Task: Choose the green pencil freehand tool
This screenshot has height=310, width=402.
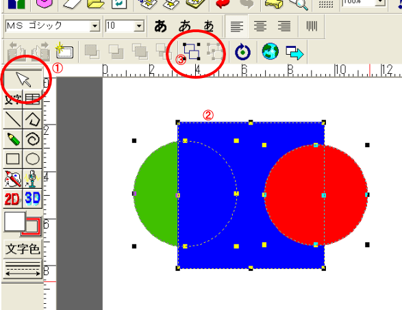Action: coord(13,139)
